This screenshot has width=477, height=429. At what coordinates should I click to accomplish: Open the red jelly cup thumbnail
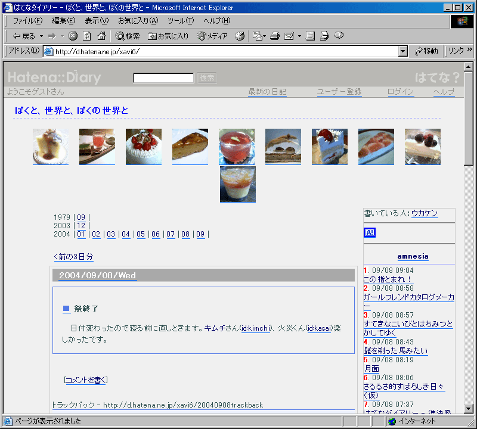tap(237, 147)
